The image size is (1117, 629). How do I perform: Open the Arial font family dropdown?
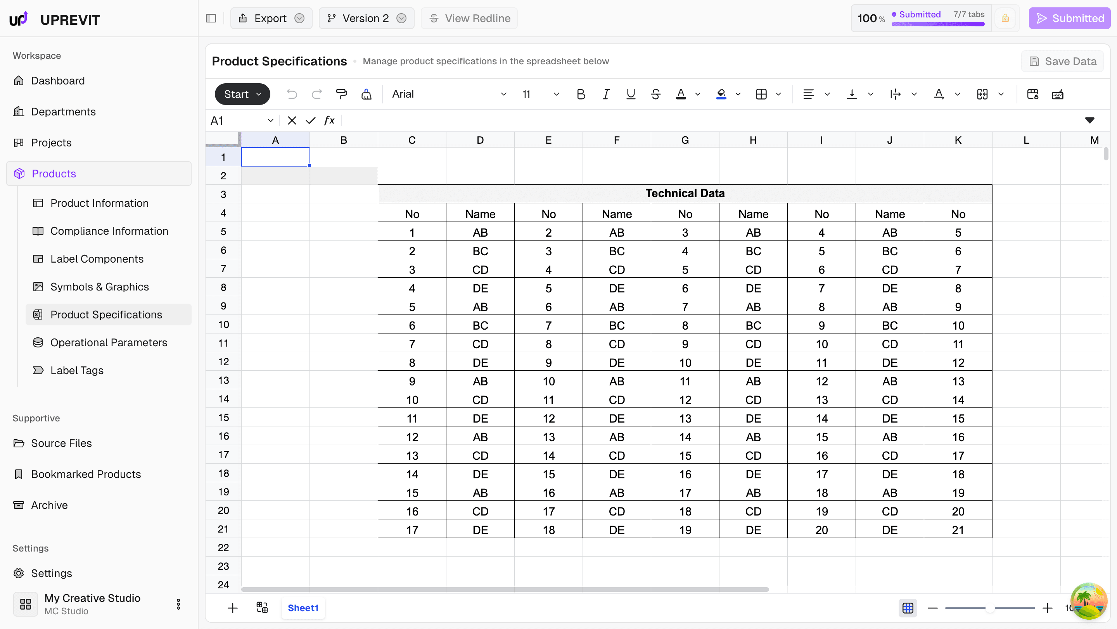(449, 94)
